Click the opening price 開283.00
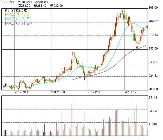This screenshot has width=163, height=140. pyautogui.click(x=24, y=6)
